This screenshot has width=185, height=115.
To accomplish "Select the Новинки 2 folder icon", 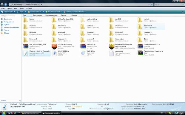I will 111,33.
